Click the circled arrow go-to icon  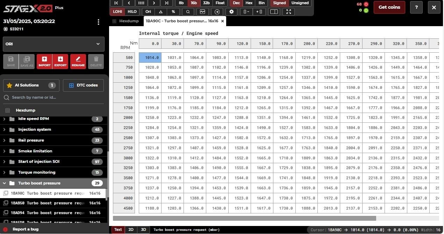[217, 12]
